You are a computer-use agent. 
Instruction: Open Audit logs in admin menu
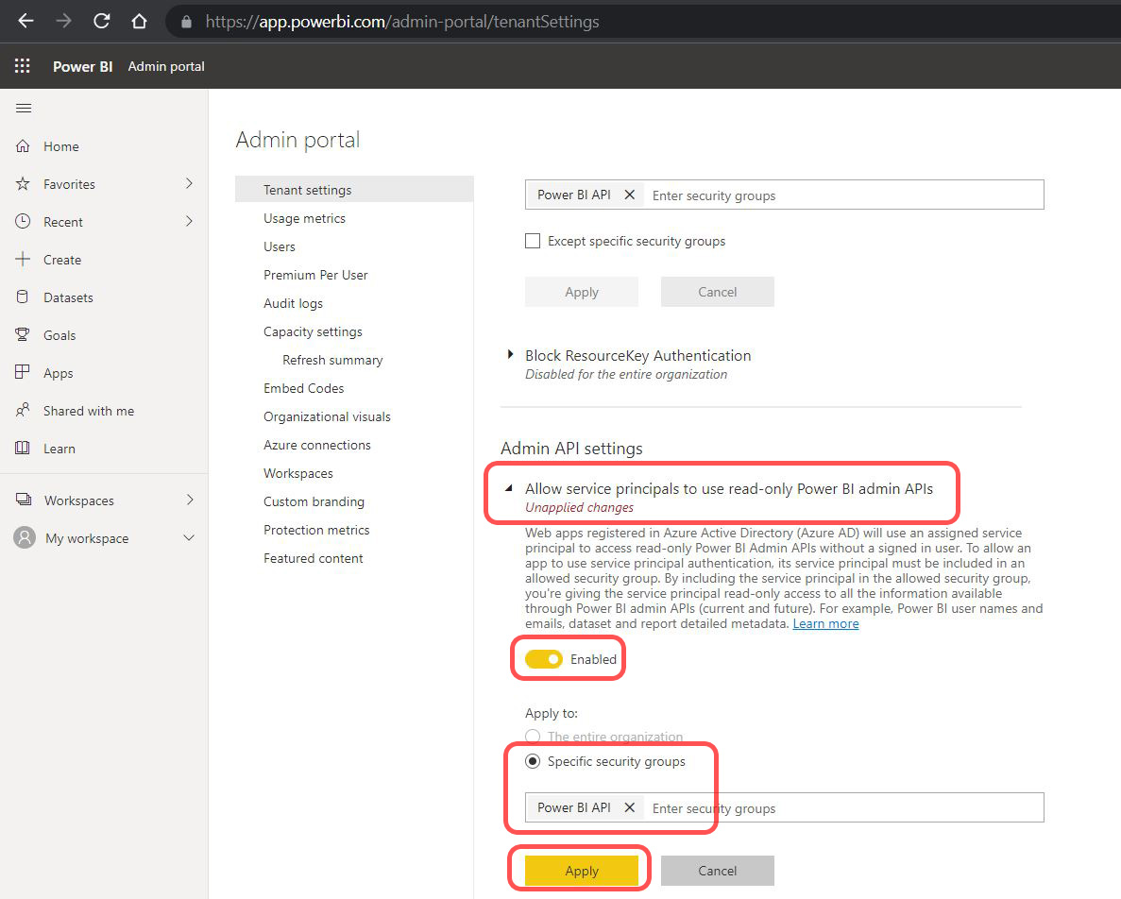(x=293, y=303)
